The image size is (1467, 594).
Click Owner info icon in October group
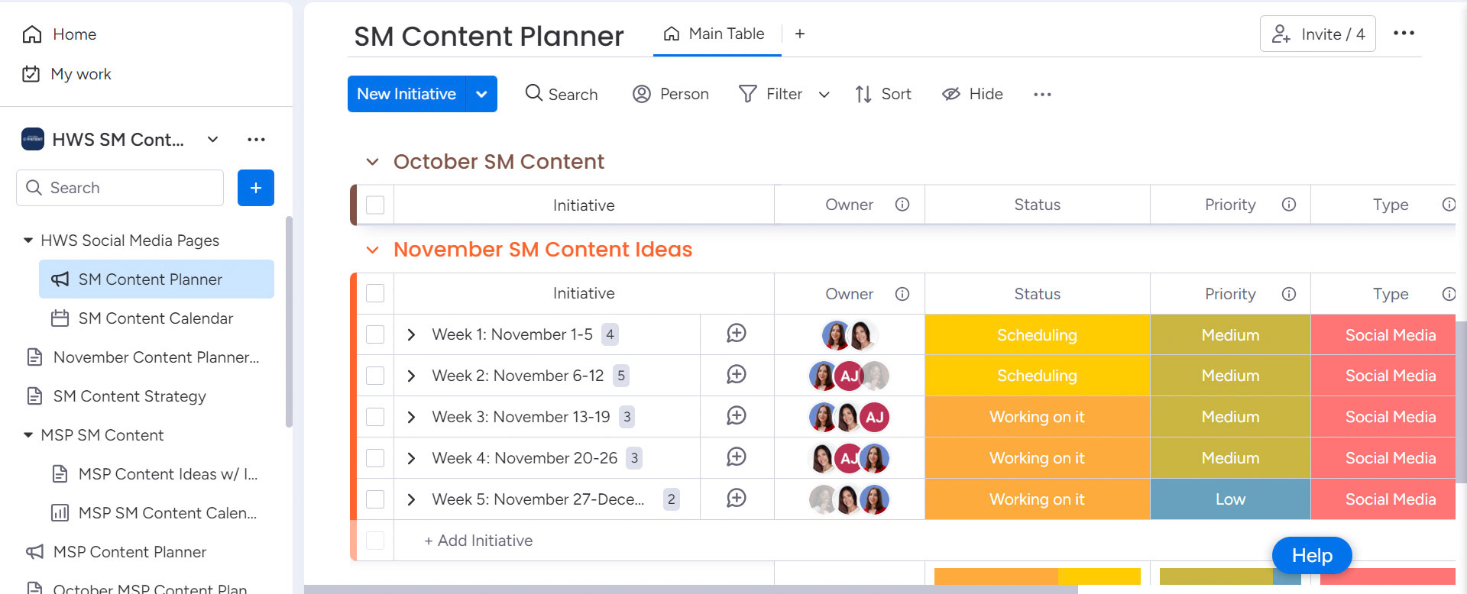click(x=902, y=205)
